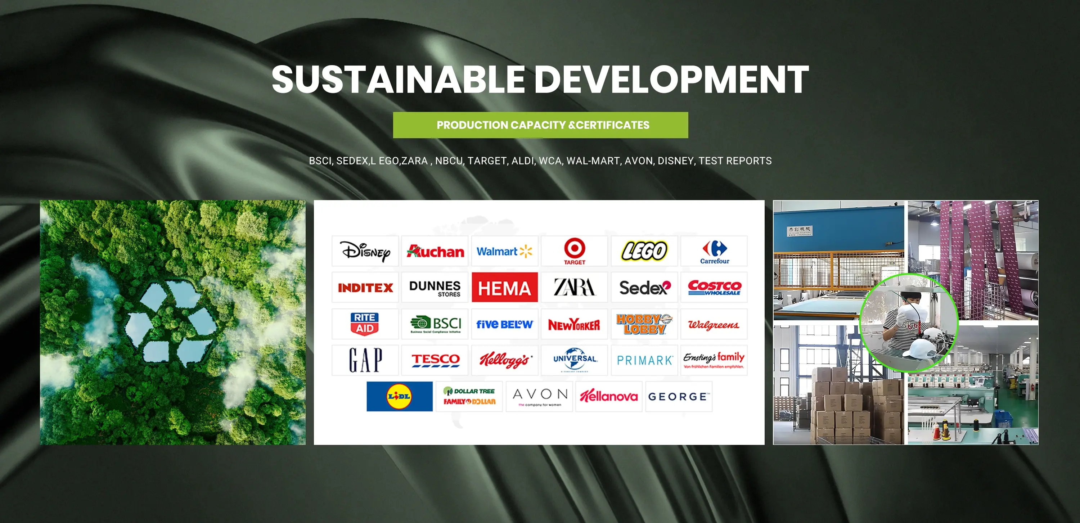
Task: Click the Disney logo tile
Action: tap(365, 251)
